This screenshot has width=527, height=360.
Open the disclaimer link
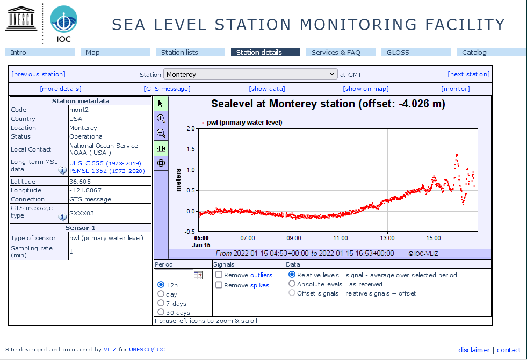474,350
